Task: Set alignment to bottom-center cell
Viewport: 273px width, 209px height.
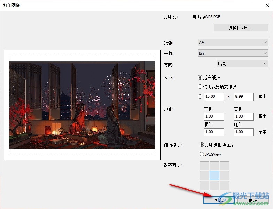Action: pos(214,185)
